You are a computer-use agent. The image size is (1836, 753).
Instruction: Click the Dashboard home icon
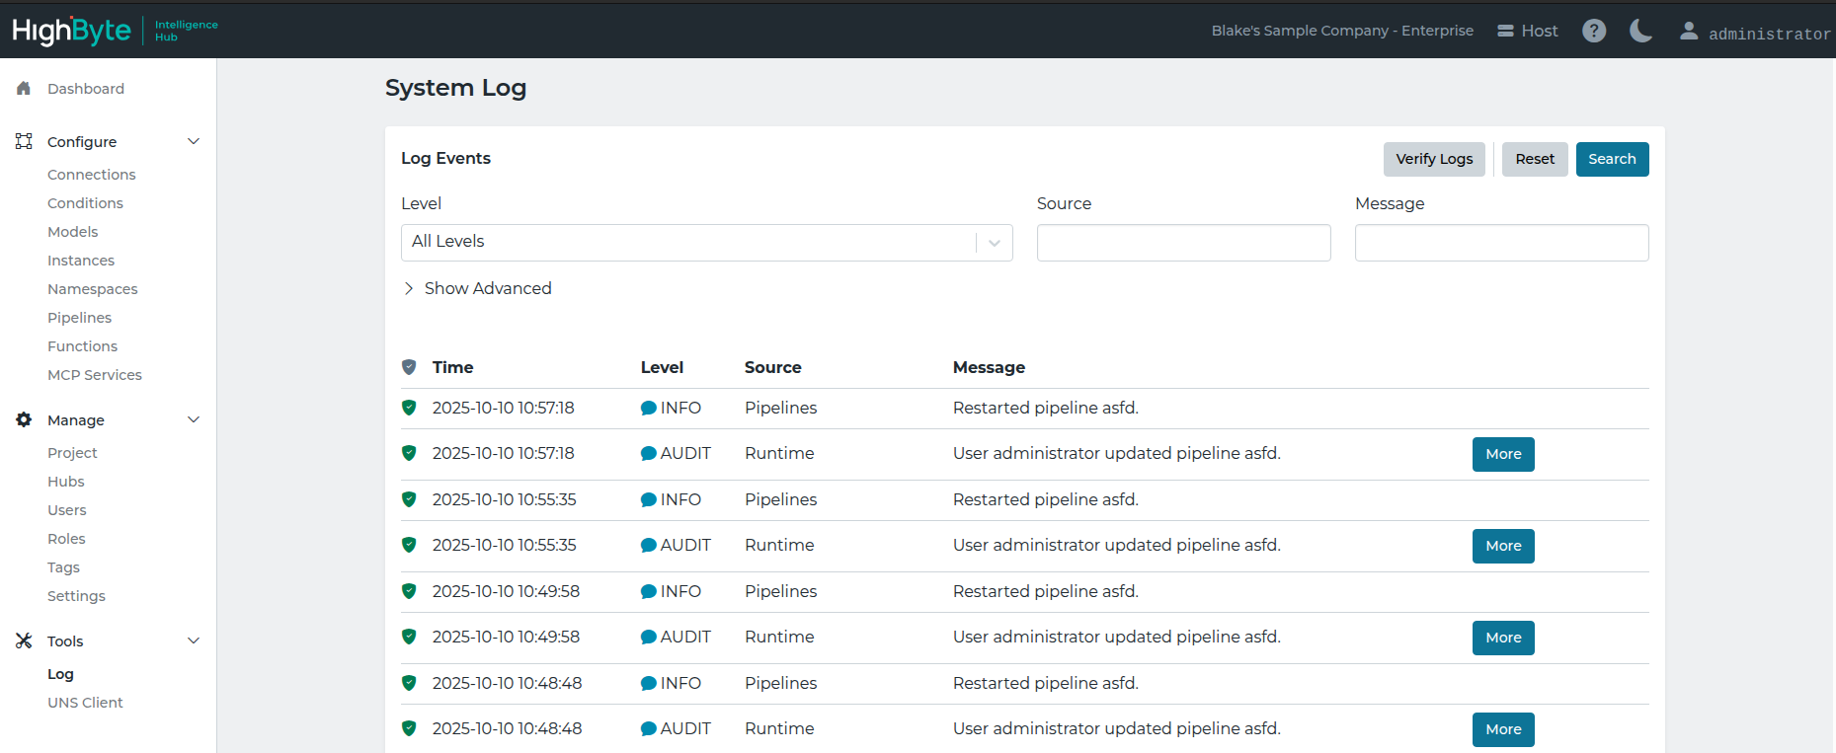point(24,88)
